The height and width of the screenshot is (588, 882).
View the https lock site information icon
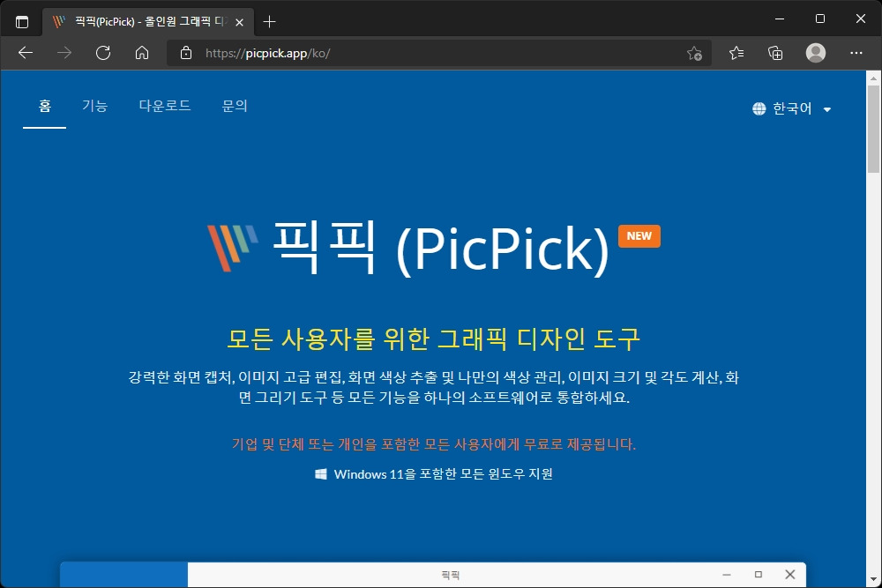[x=185, y=53]
